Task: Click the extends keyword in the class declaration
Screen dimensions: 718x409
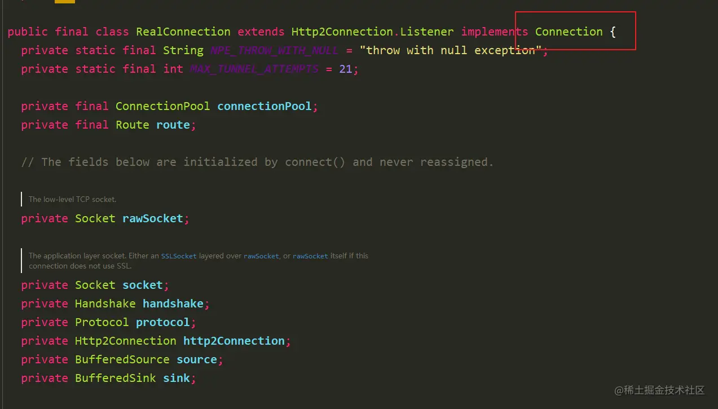Action: [x=261, y=32]
